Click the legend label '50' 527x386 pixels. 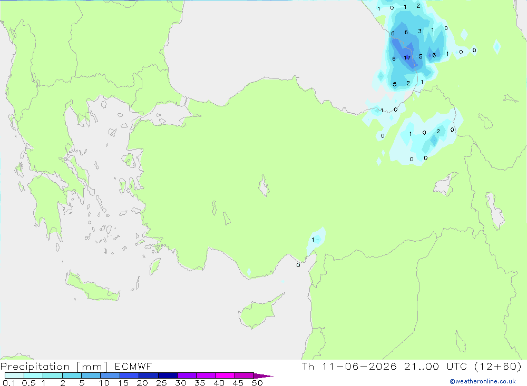pos(258,383)
